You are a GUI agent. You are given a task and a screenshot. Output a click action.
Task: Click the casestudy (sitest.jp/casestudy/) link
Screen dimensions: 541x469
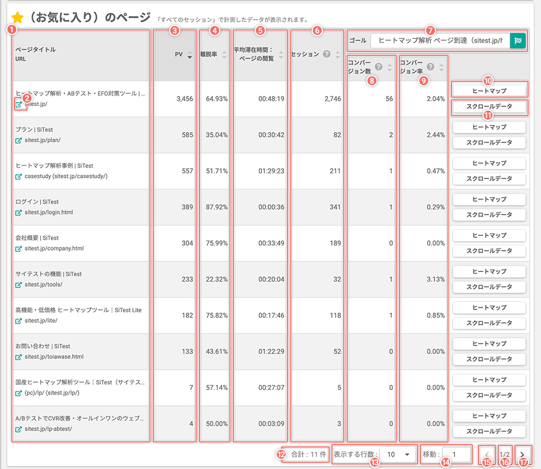coord(66,177)
